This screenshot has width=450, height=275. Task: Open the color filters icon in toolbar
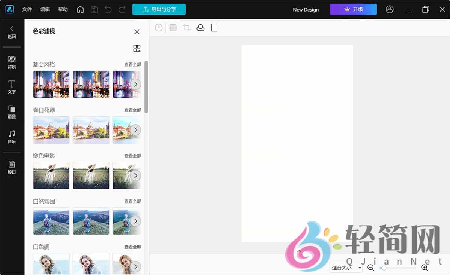tap(200, 27)
